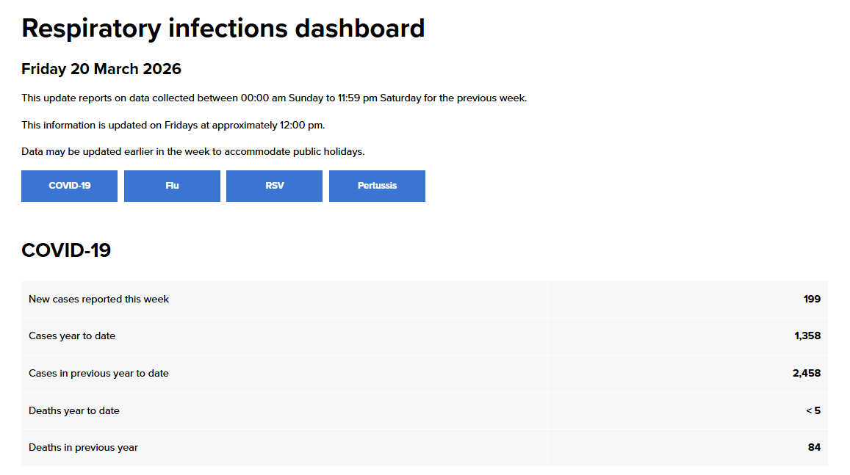Open the RSV section button

[x=274, y=186]
